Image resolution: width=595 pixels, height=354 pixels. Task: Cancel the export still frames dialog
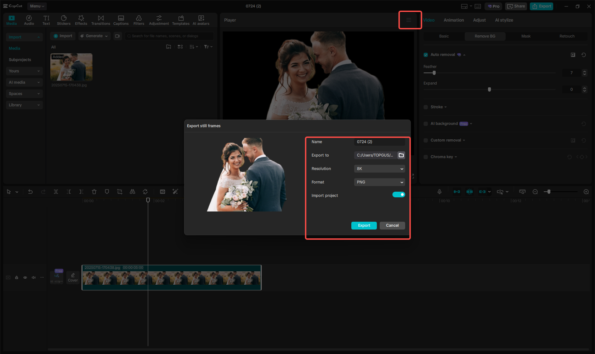point(392,225)
